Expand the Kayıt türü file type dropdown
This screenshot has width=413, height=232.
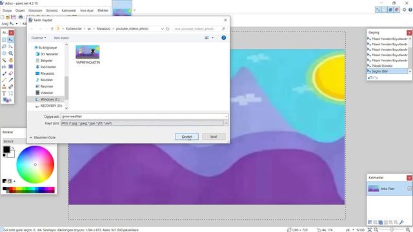(226, 123)
